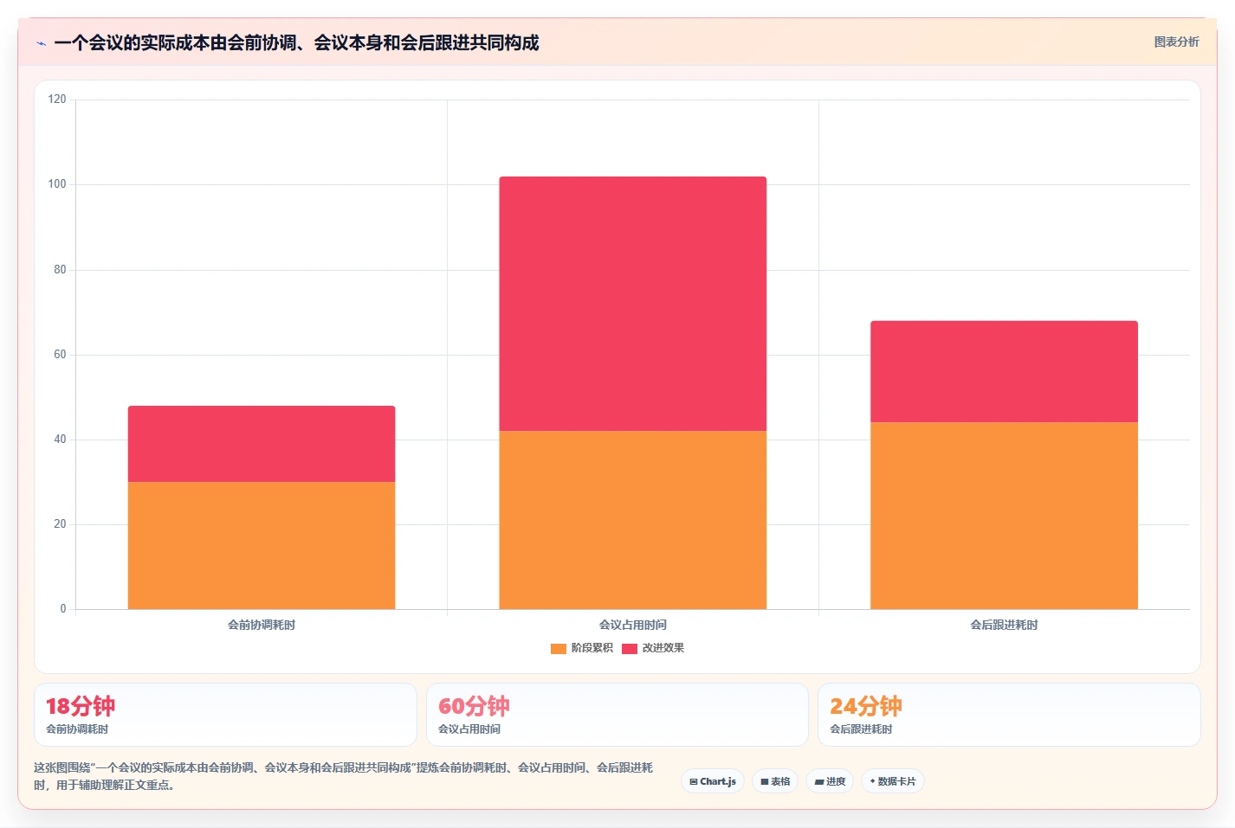Open the 60分钟 会议占用时间 card
The image size is (1235, 828).
617,715
